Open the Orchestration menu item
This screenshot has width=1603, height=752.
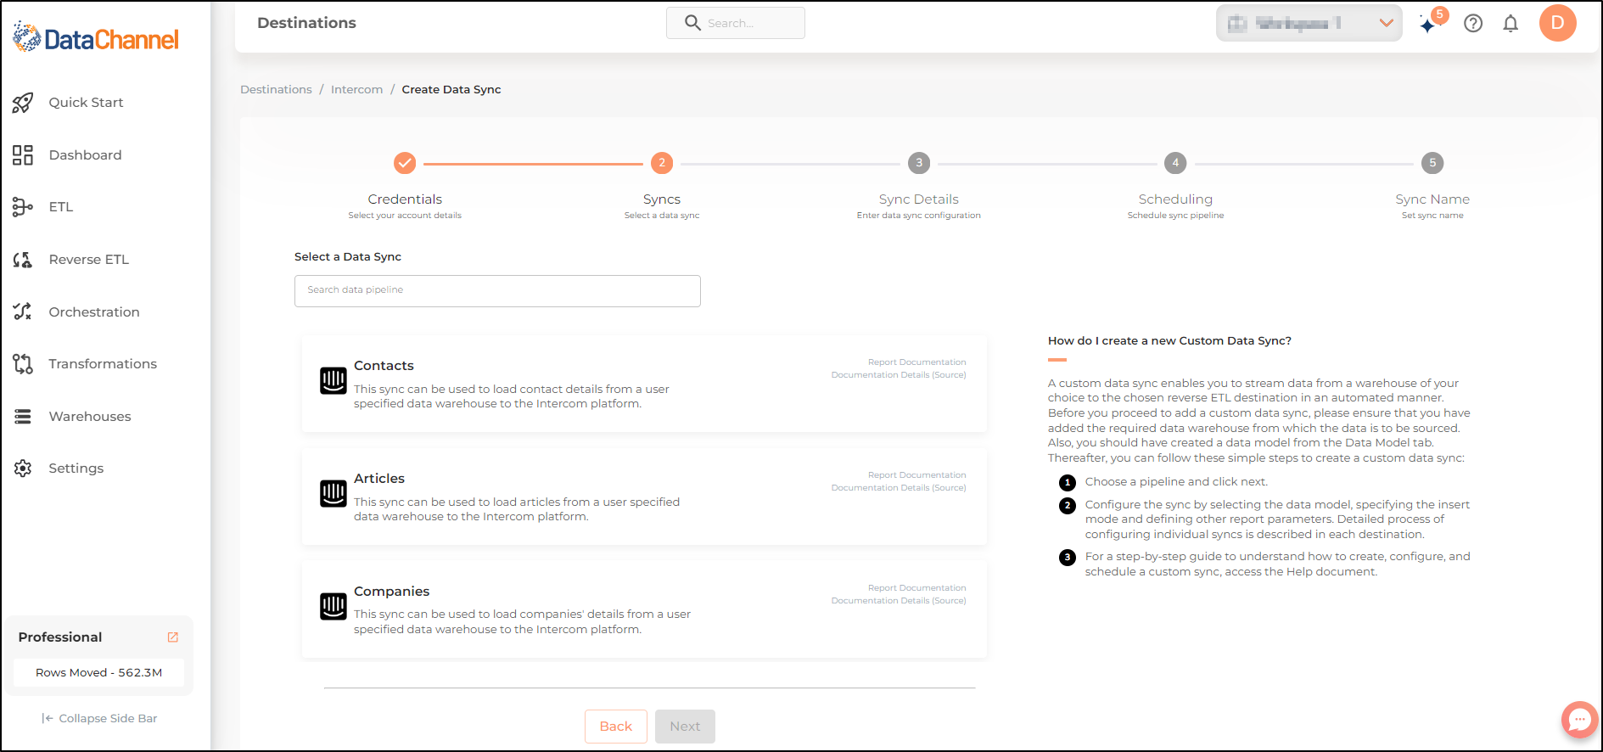(94, 311)
